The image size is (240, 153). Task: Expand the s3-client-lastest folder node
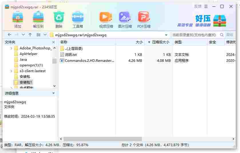(11, 71)
